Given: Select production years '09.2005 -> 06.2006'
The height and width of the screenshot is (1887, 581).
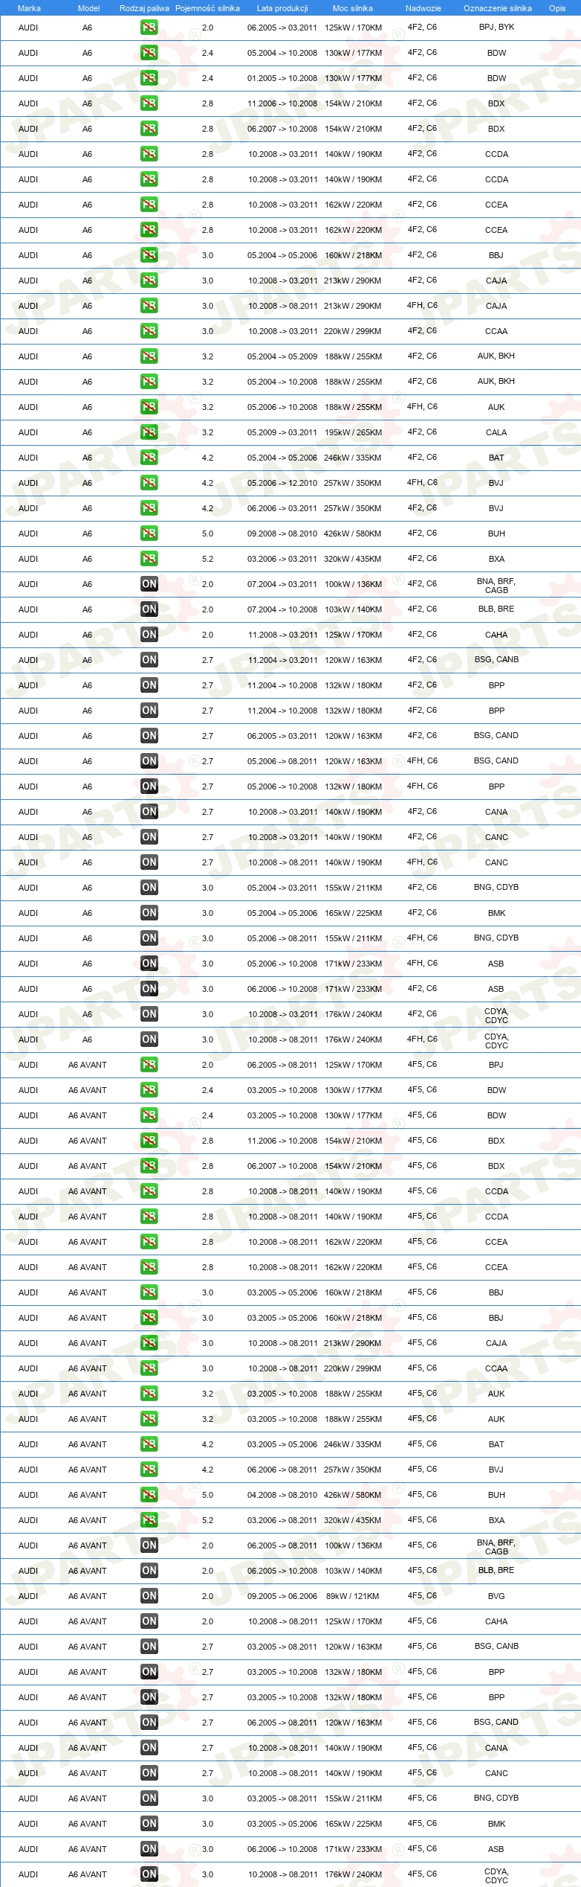Looking at the screenshot, I should [x=282, y=1596].
